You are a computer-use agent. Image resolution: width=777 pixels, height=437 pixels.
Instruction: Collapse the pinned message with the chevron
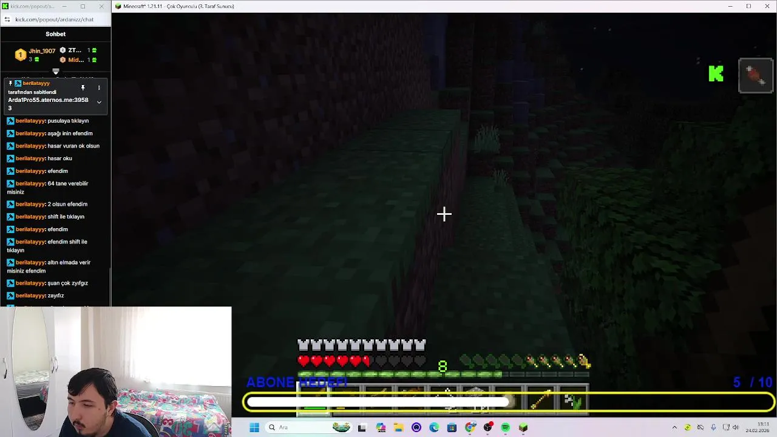point(99,102)
